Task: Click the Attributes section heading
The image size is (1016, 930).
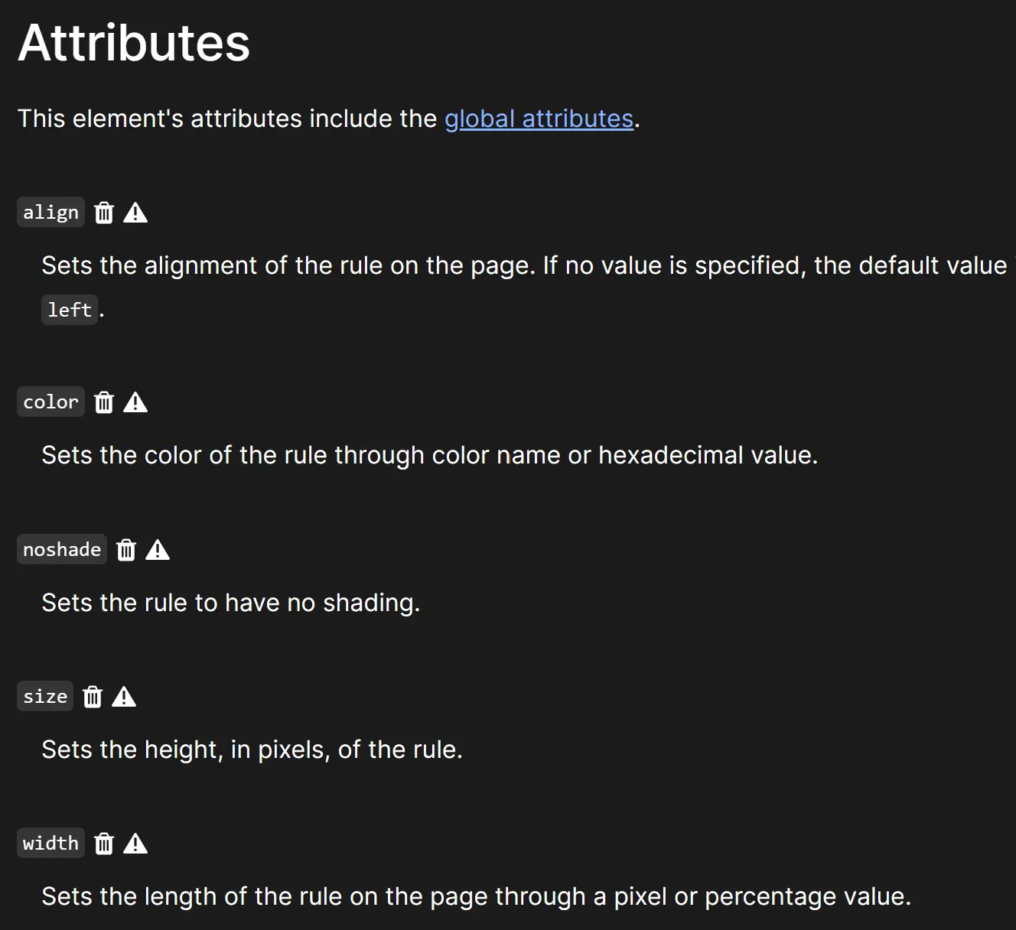Action: pyautogui.click(x=134, y=42)
